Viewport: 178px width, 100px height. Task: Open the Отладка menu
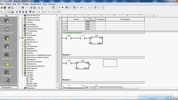25,4
